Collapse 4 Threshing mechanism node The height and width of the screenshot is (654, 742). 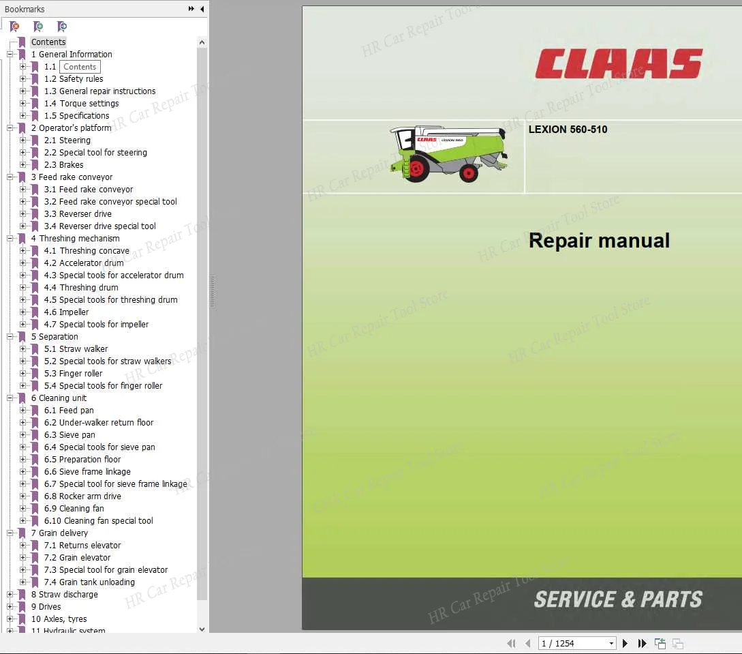coord(10,238)
